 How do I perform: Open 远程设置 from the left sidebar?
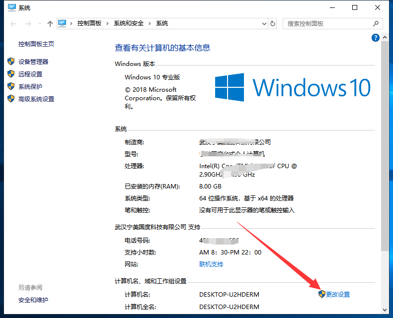(30, 74)
